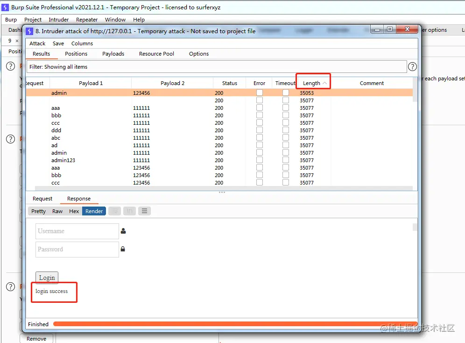Select the Results tab
465x343 pixels.
pyautogui.click(x=41, y=54)
